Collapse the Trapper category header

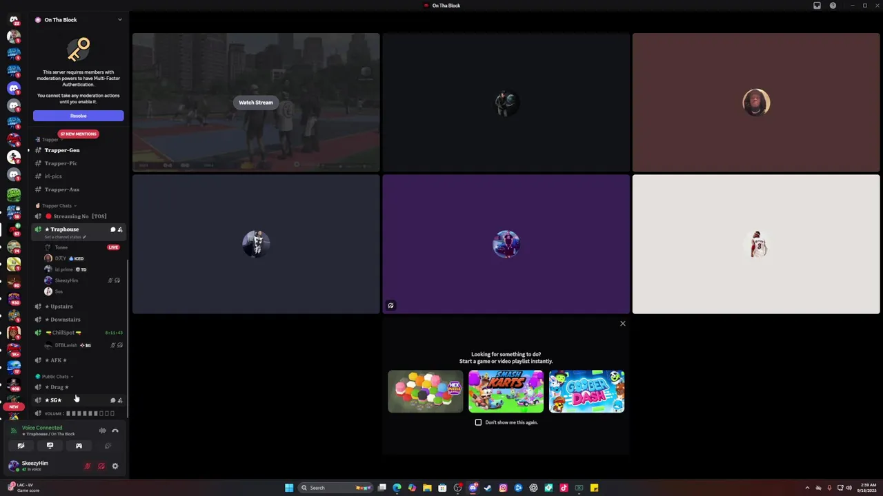pos(50,140)
